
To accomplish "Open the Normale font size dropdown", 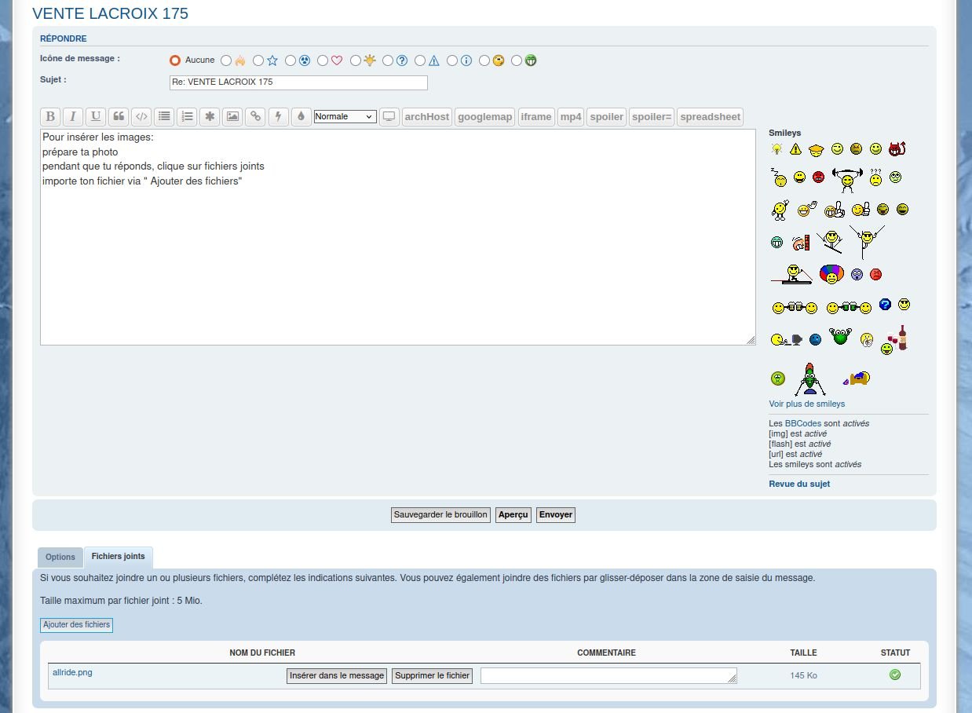I will coord(345,116).
